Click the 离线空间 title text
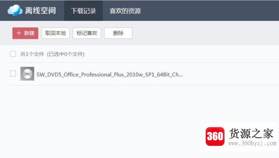Screen dimensions: 279x158 pos(40,11)
